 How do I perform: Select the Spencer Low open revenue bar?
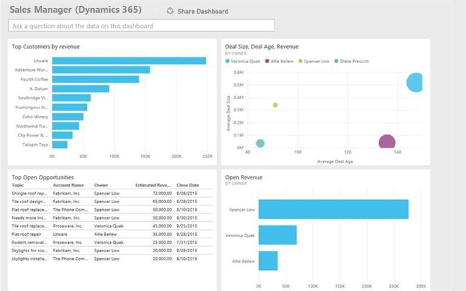coord(334,209)
